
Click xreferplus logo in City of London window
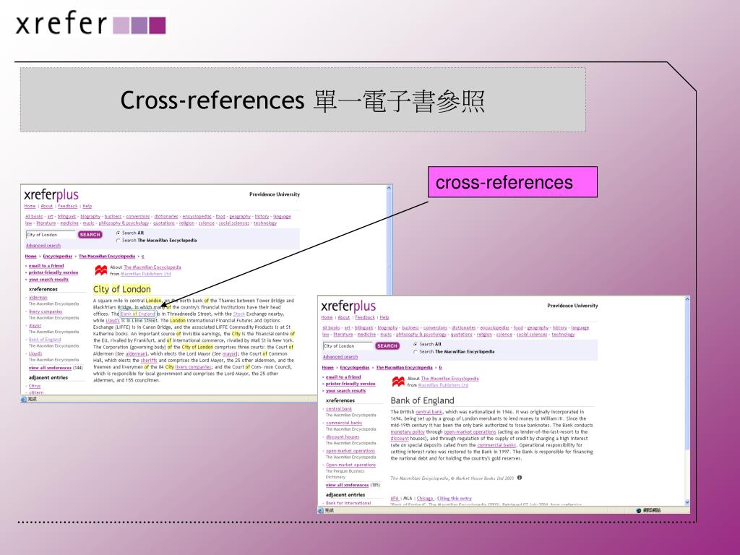point(51,194)
